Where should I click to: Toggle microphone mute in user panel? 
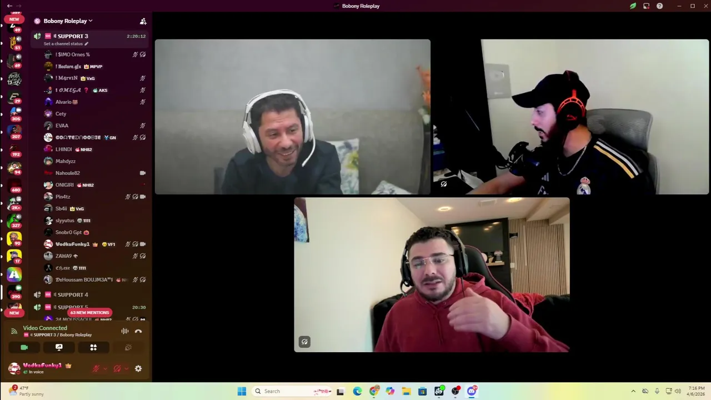96,368
